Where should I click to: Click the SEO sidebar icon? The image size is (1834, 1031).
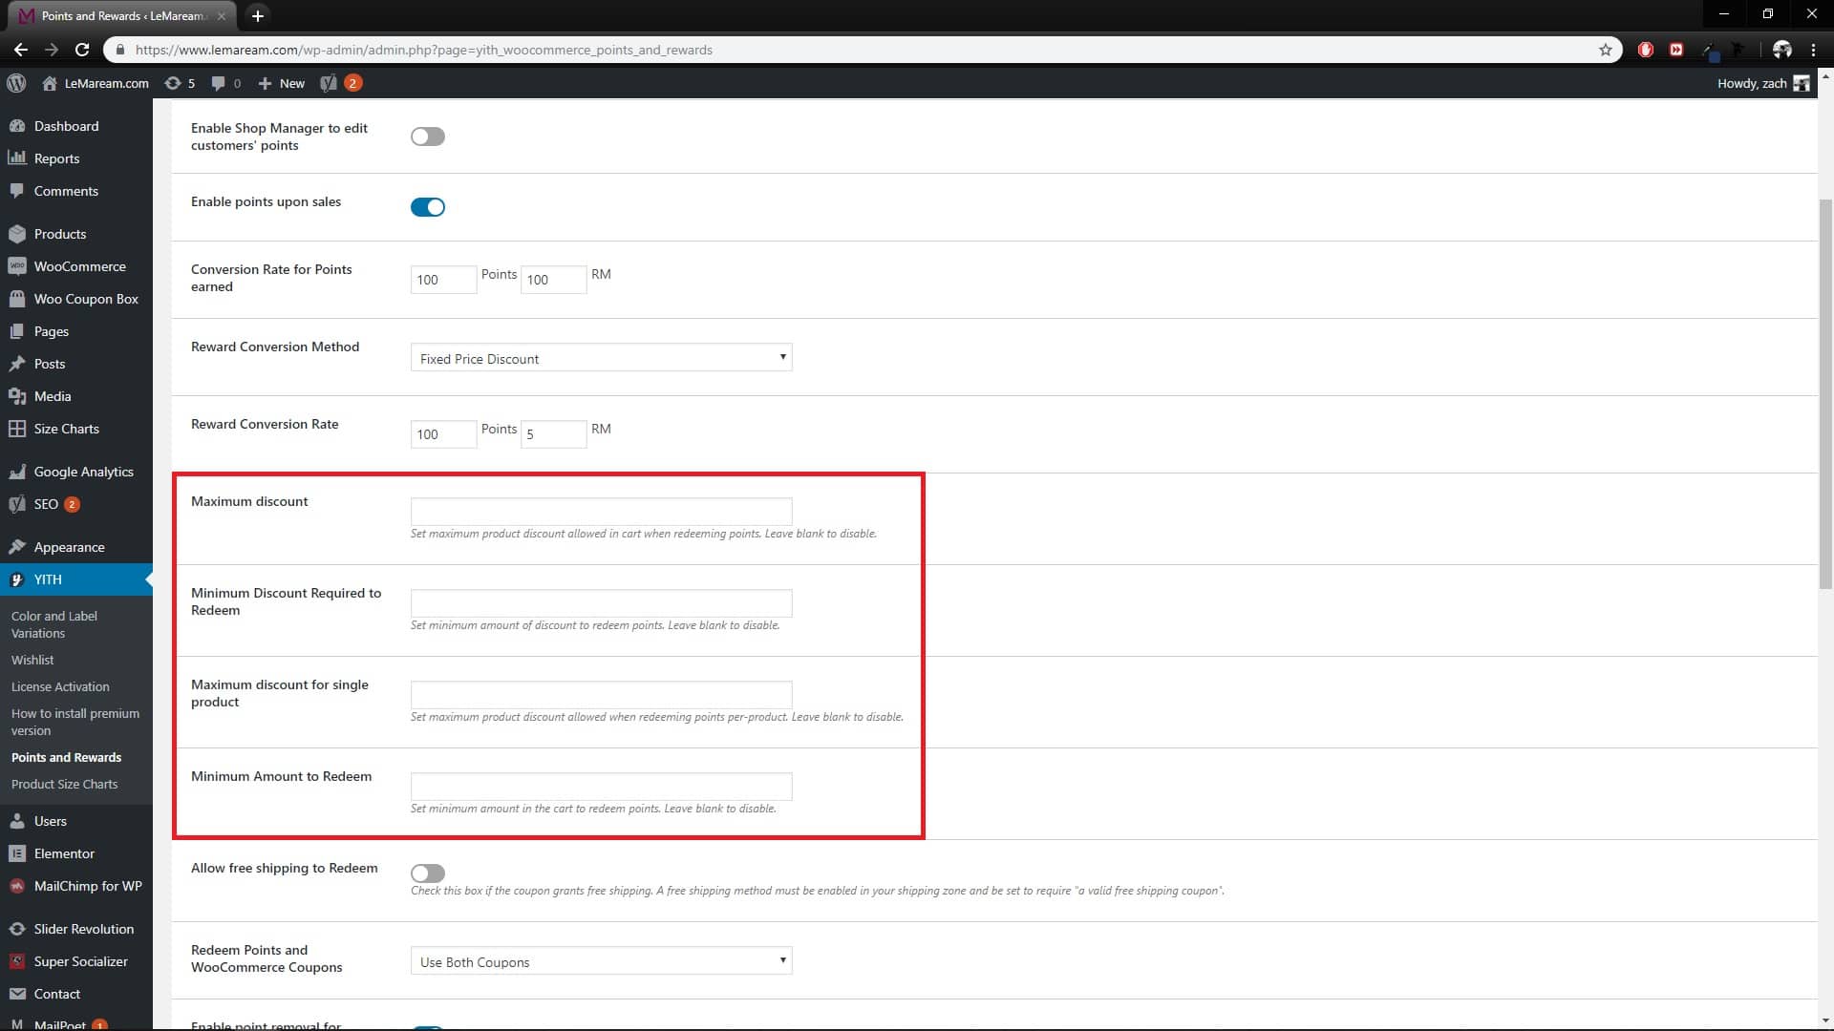17,504
